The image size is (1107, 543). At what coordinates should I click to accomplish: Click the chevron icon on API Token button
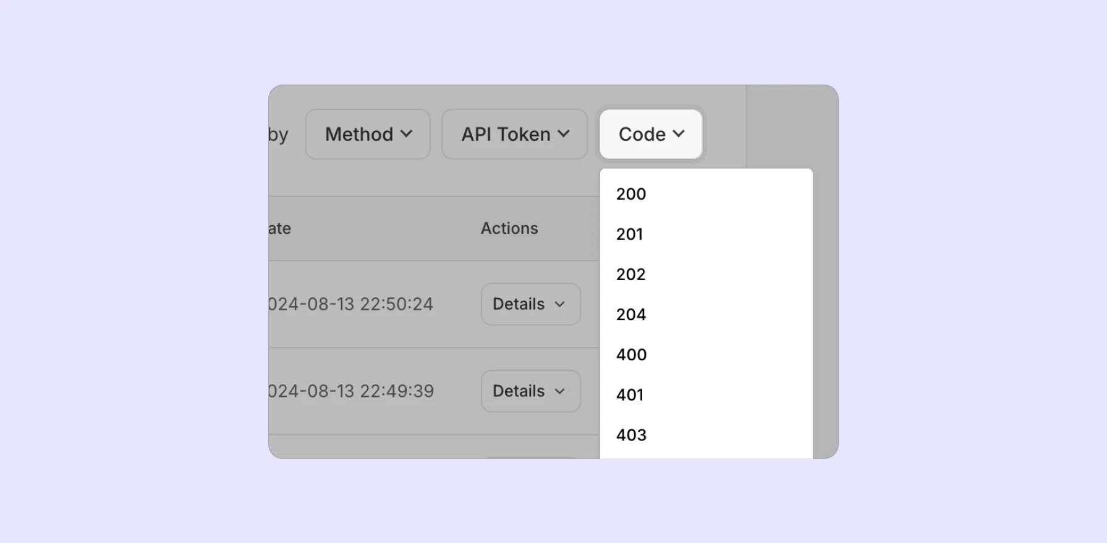(x=563, y=134)
